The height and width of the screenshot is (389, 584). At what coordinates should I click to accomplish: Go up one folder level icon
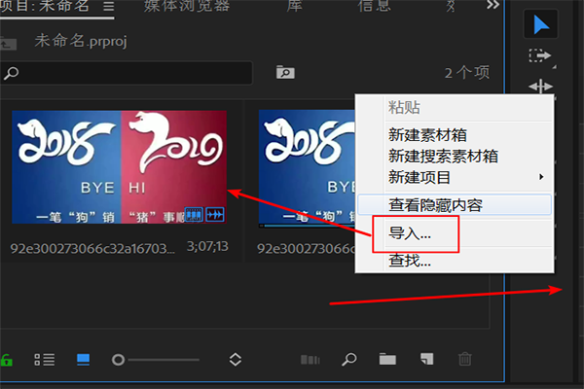pyautogui.click(x=8, y=44)
